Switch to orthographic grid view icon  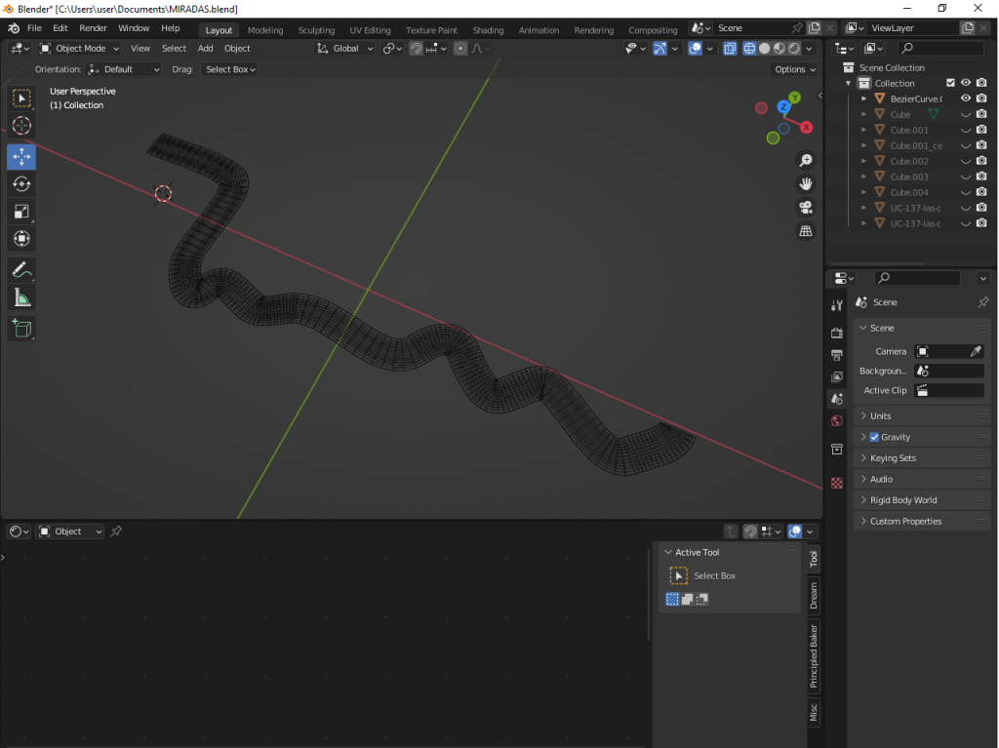tap(806, 231)
